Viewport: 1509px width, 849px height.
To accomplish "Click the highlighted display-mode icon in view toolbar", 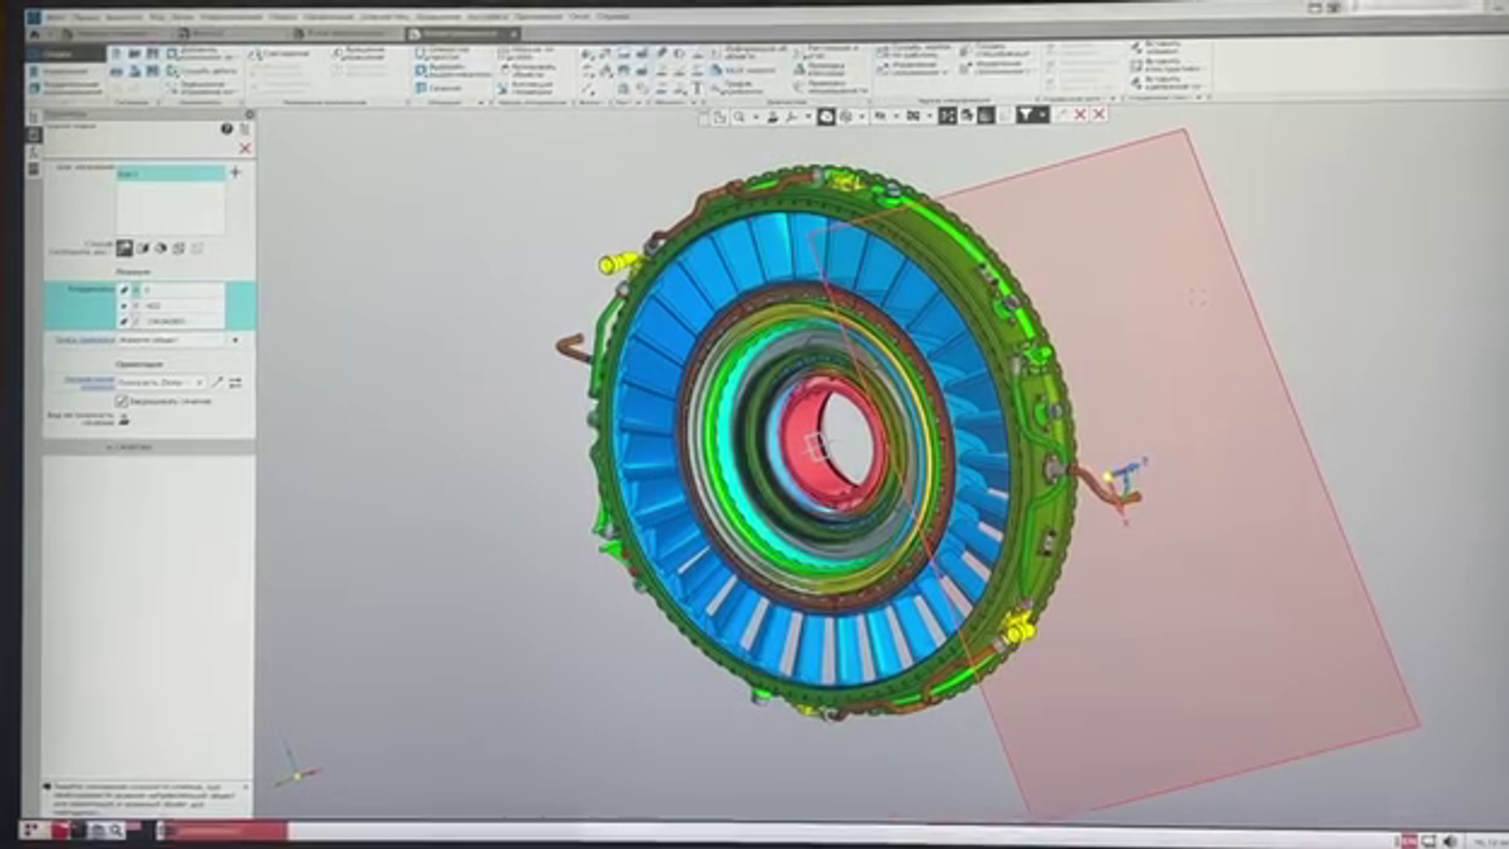I will (826, 116).
